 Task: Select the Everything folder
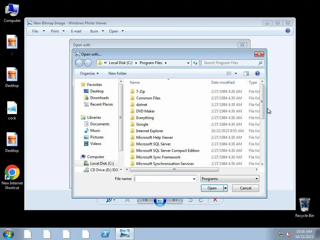[x=145, y=118]
